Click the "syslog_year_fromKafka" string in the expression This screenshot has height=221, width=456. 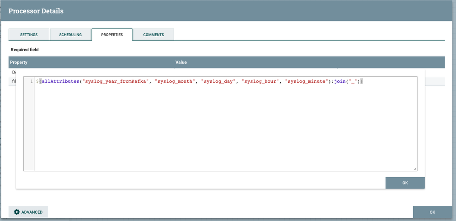[116, 81]
